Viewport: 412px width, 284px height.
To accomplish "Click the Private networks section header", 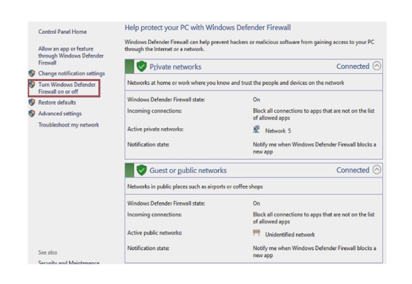I will click(175, 67).
